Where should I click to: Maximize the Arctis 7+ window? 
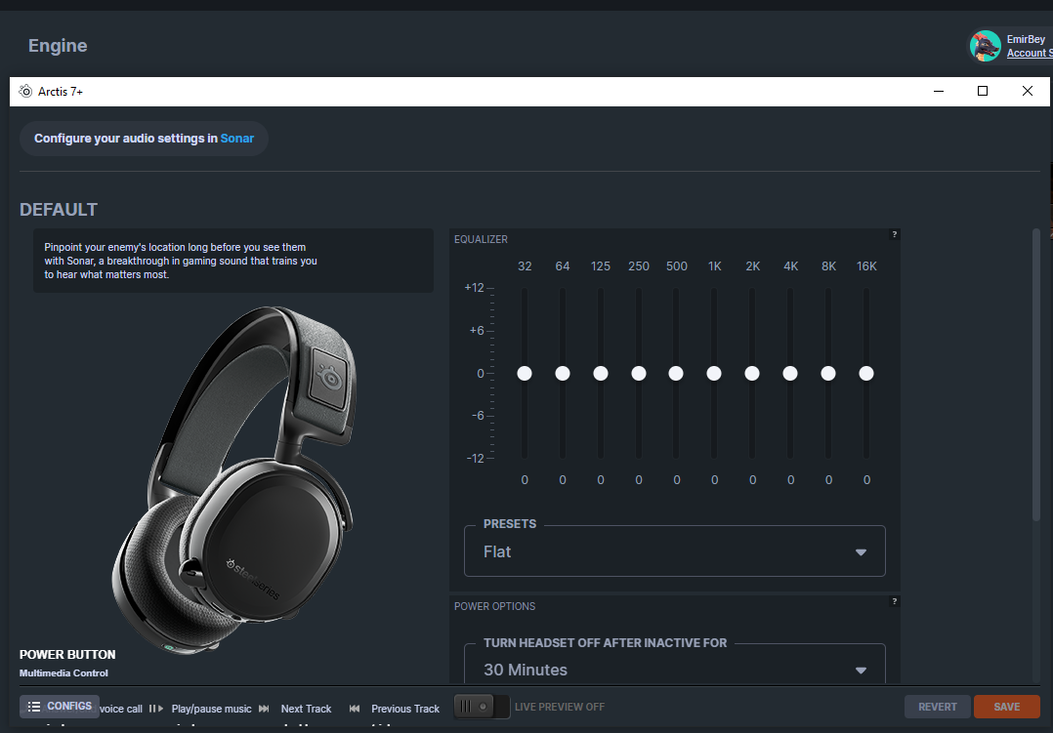[x=983, y=92]
